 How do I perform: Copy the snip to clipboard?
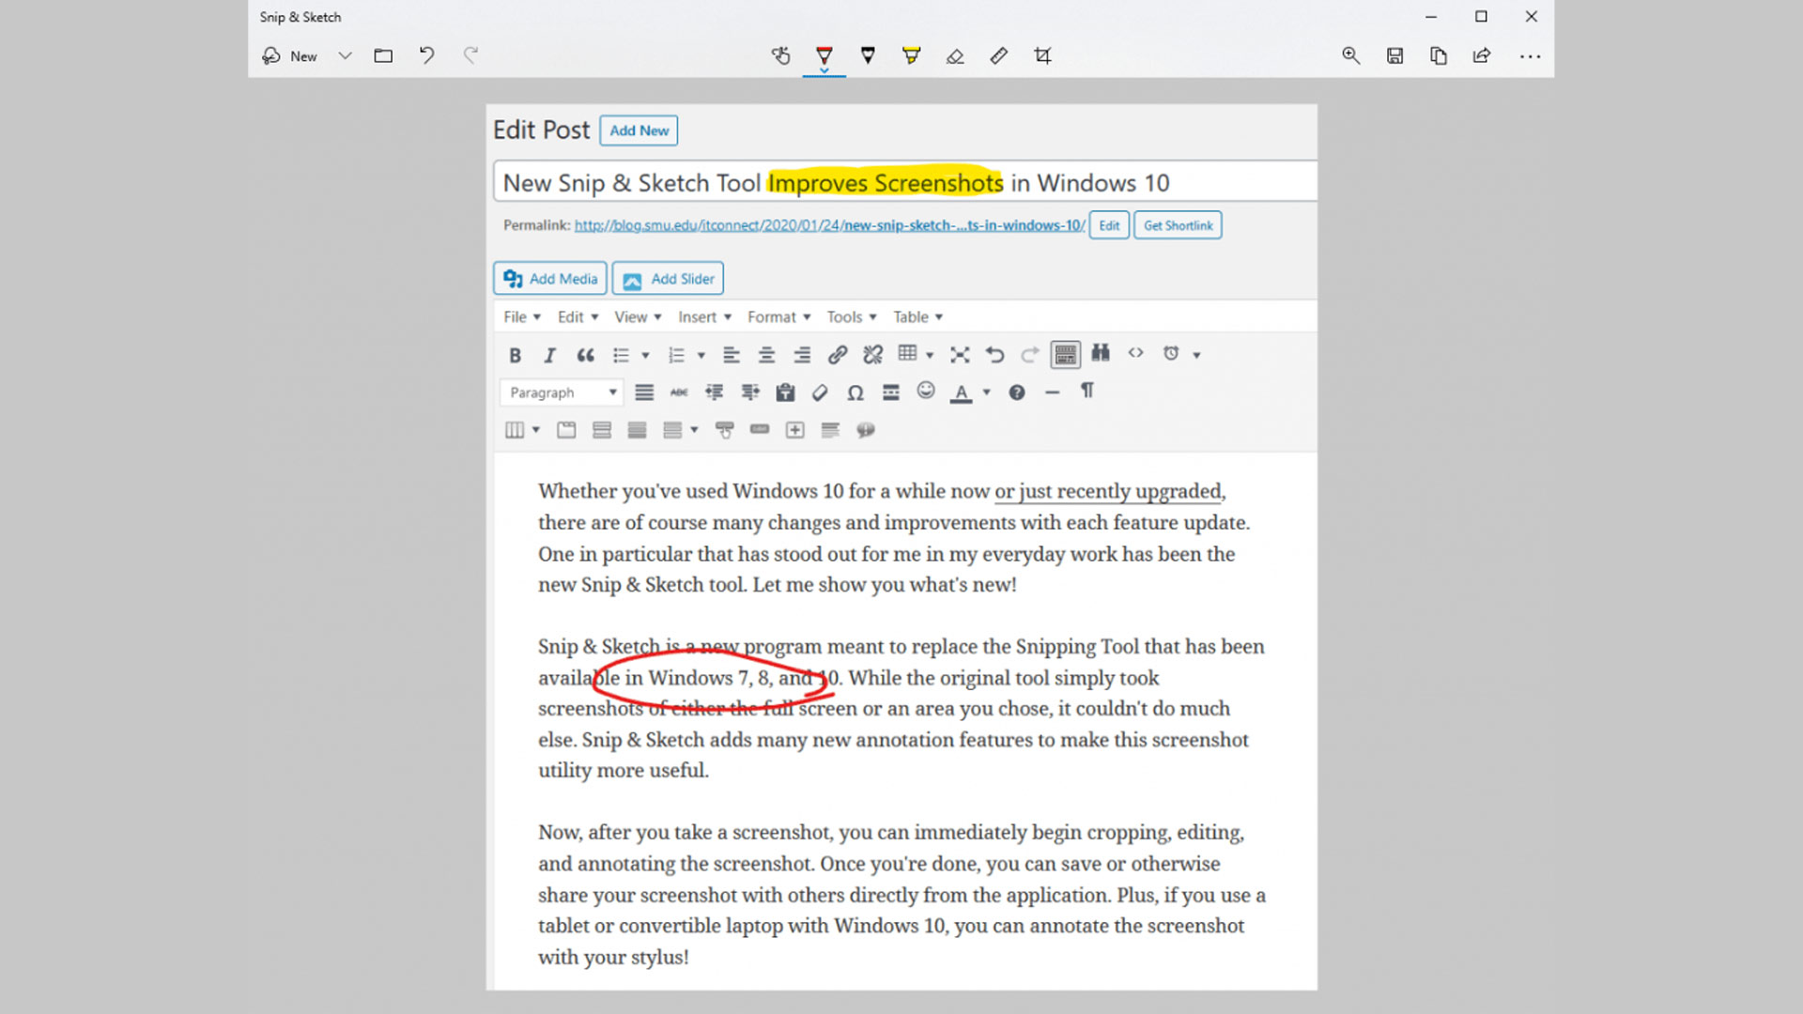pos(1438,55)
